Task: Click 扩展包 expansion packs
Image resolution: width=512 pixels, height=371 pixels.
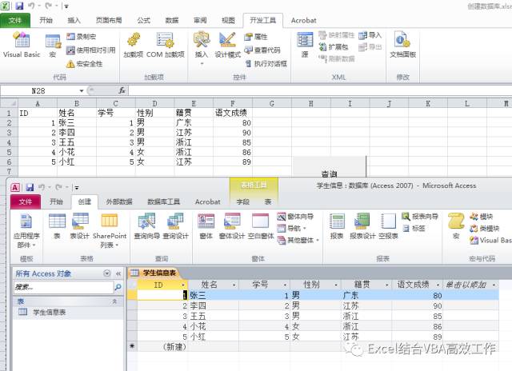Action: 334,47
